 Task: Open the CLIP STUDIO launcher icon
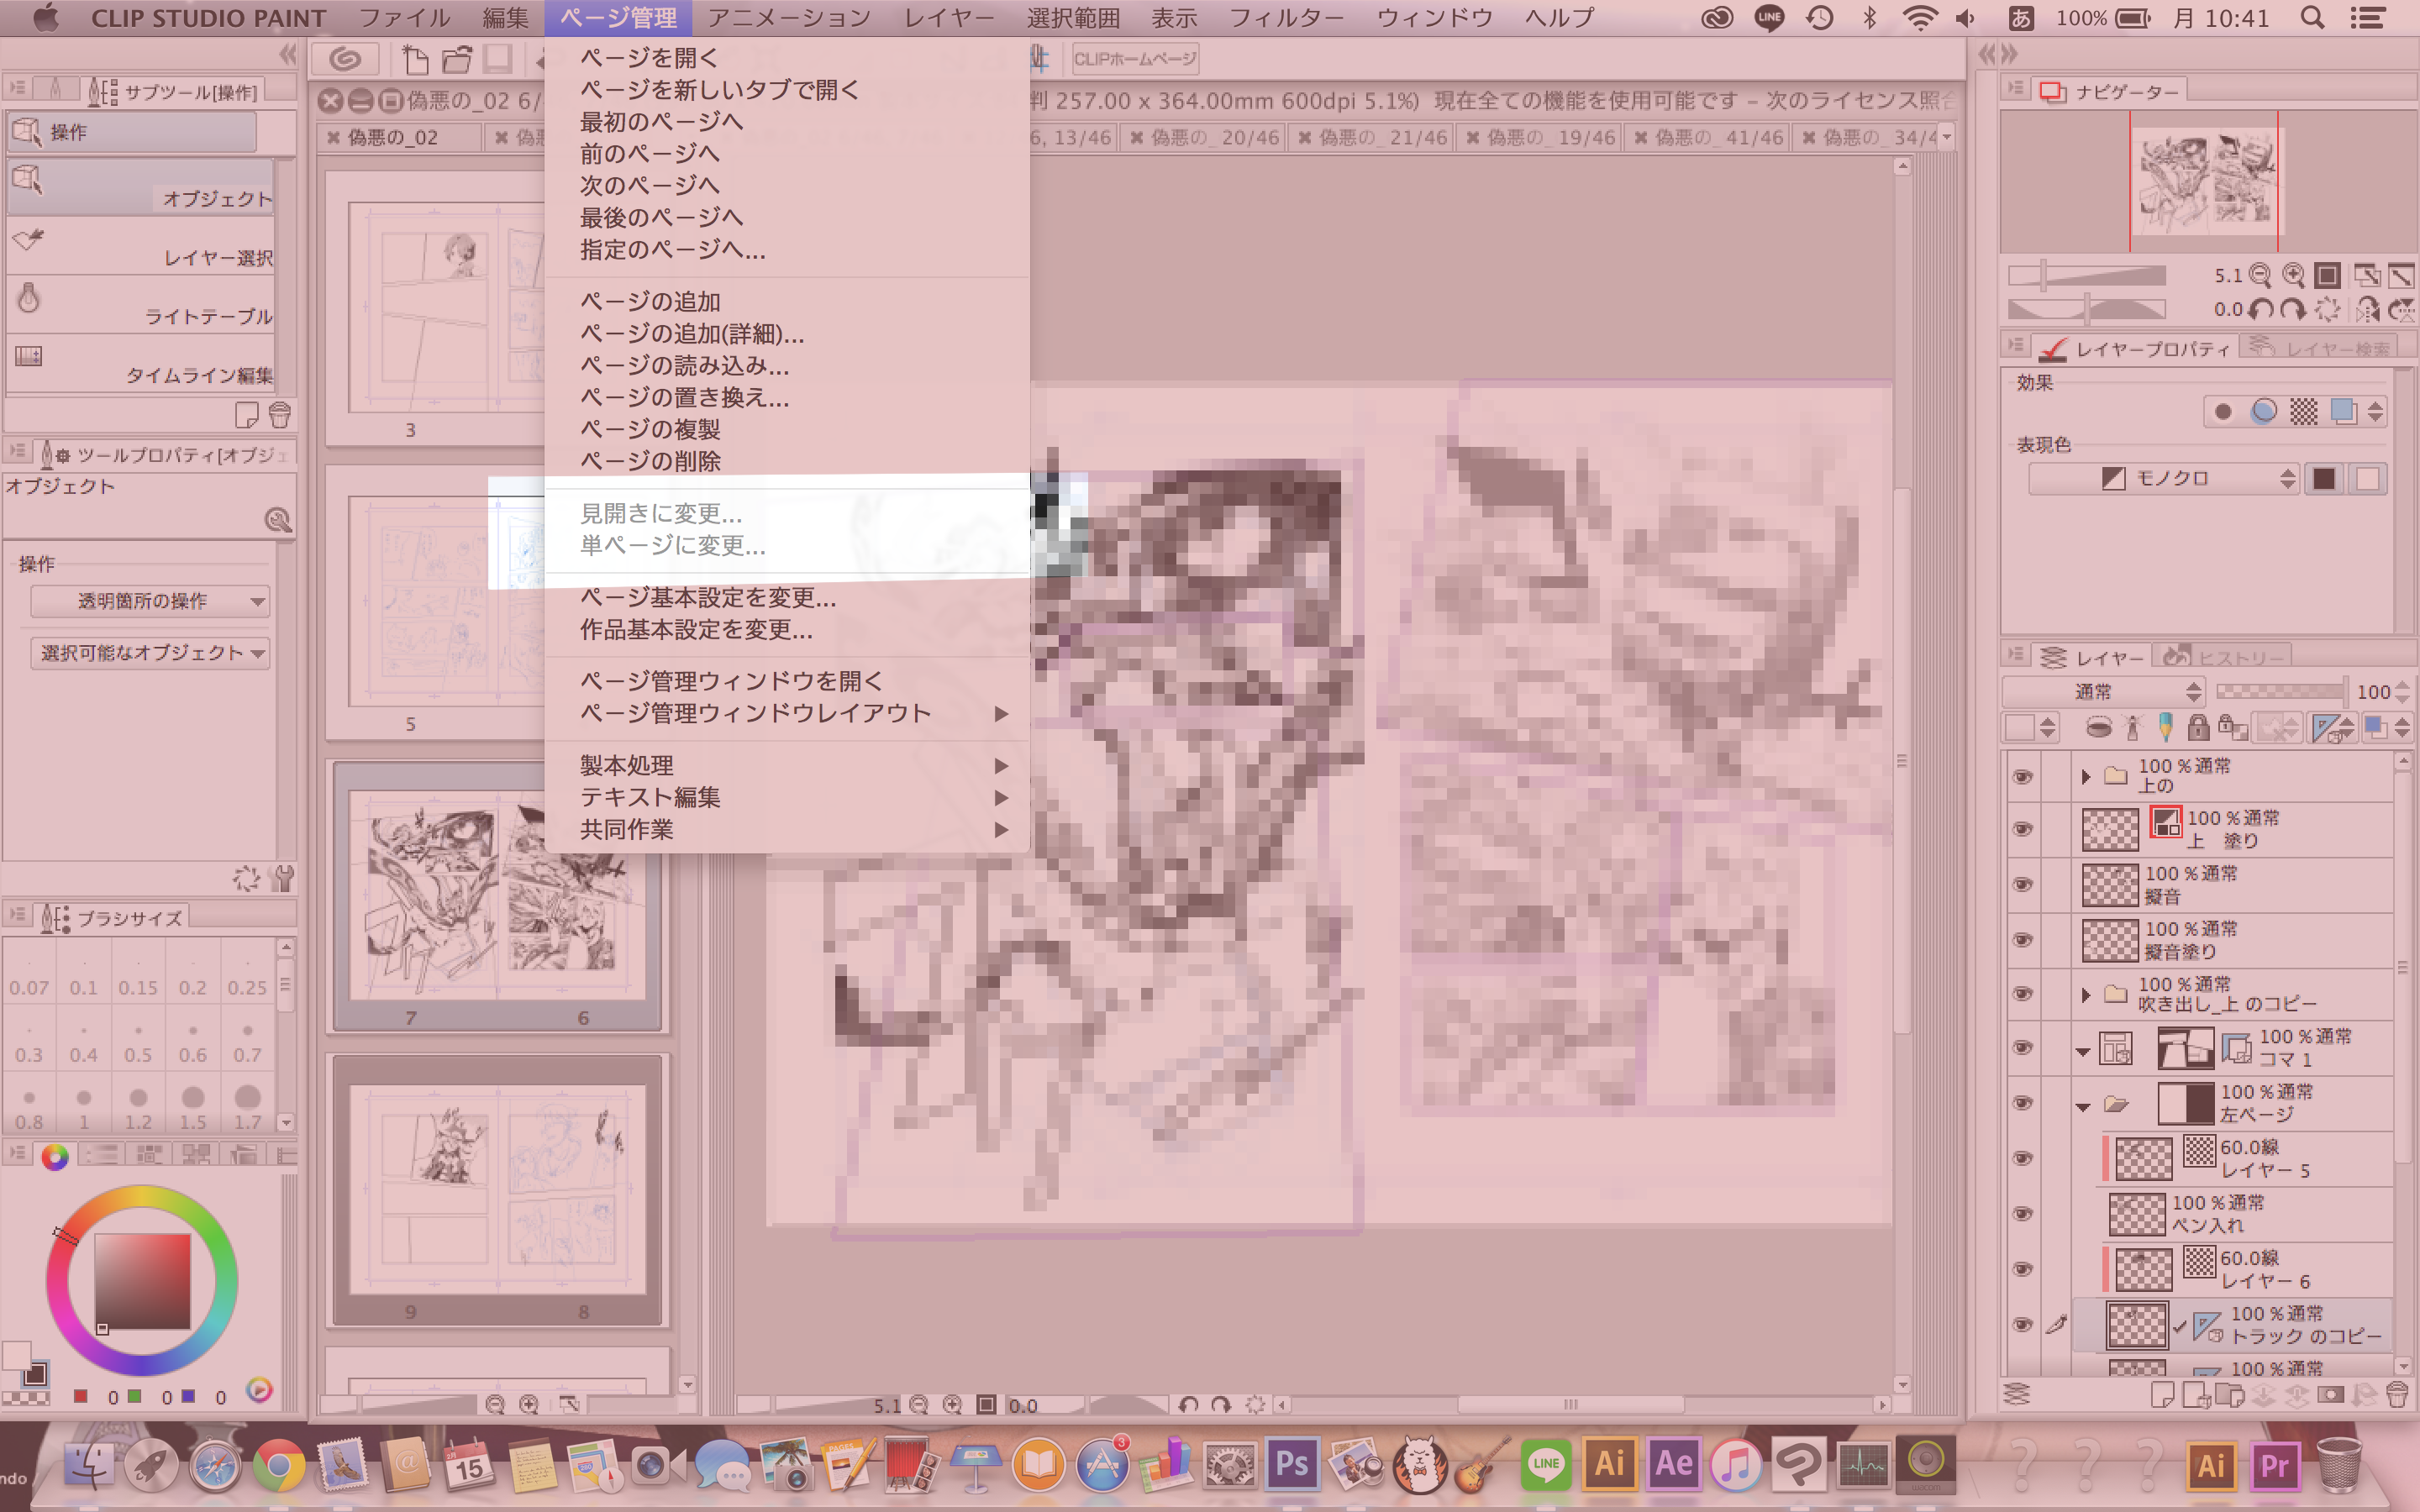[345, 60]
